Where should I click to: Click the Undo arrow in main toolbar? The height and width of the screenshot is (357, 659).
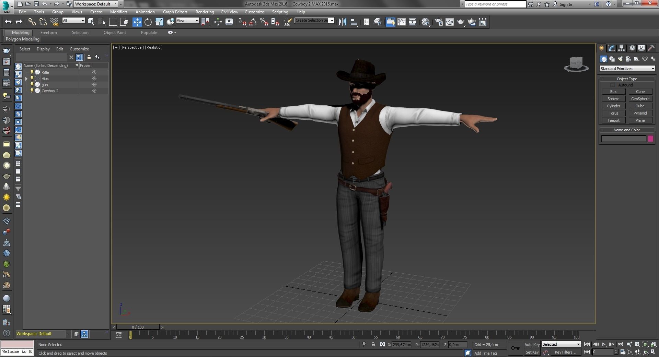[x=8, y=22]
